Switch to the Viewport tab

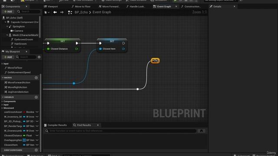[51, 6]
